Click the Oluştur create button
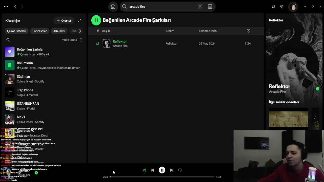 tap(64, 20)
